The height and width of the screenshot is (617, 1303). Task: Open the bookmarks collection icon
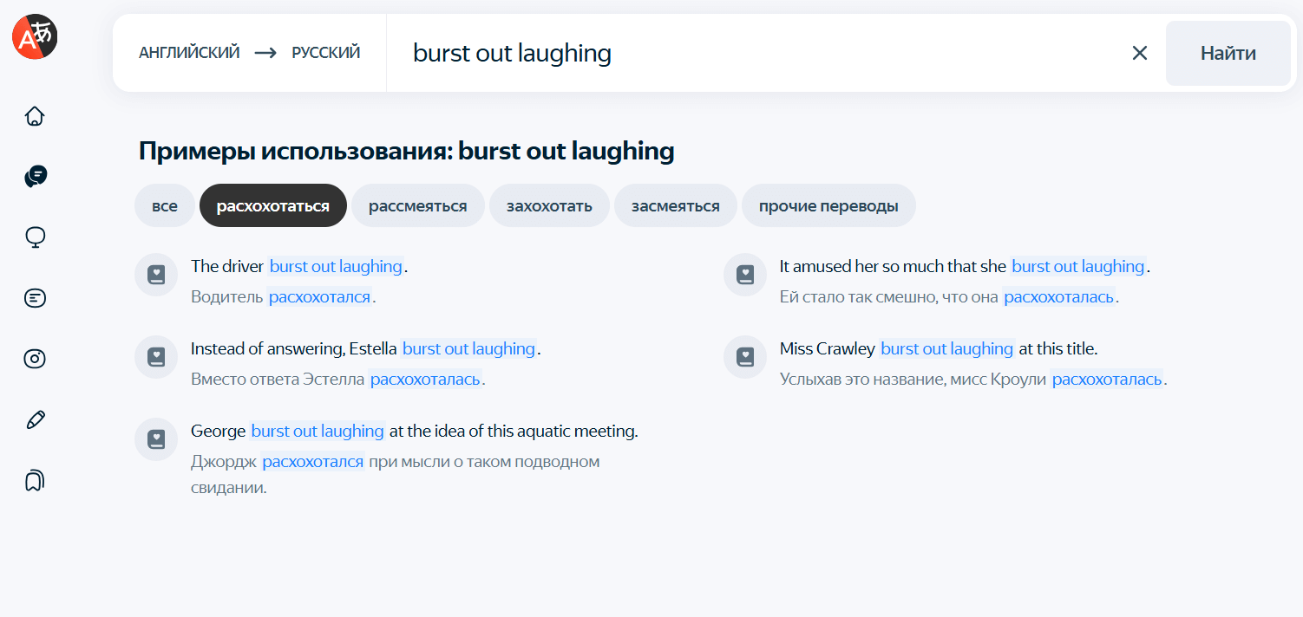tap(35, 481)
